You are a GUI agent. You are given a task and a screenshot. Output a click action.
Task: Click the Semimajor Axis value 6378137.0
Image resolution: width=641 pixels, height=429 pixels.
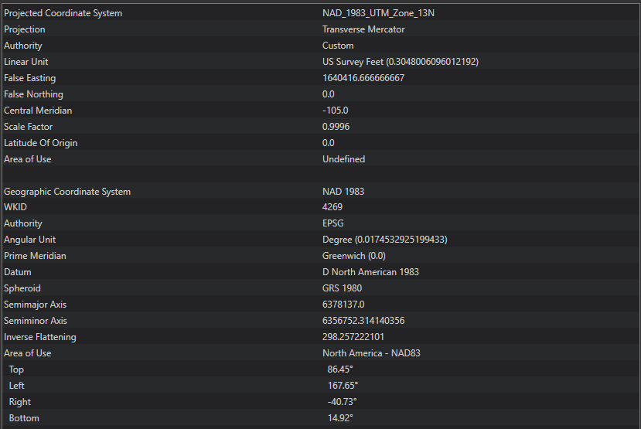(343, 305)
